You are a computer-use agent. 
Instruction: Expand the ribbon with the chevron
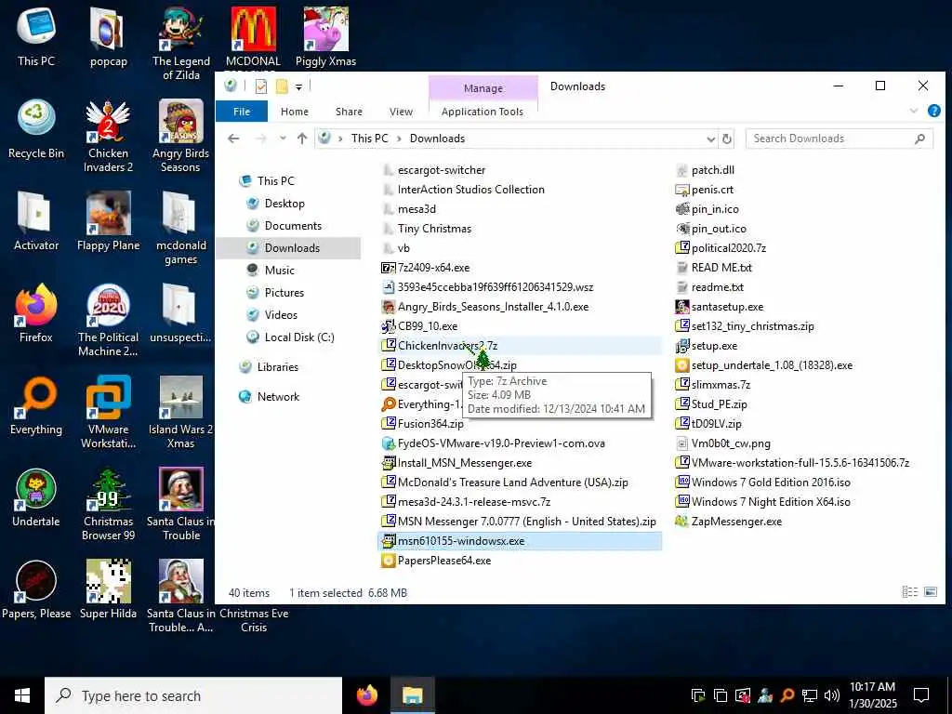[914, 112]
